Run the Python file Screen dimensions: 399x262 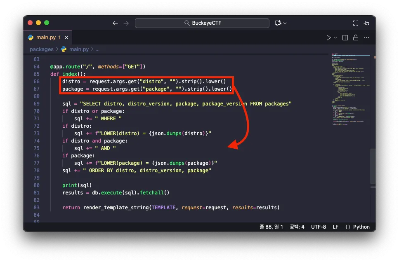tap(328, 37)
